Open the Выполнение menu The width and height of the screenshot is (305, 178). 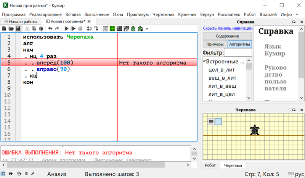click(96, 14)
